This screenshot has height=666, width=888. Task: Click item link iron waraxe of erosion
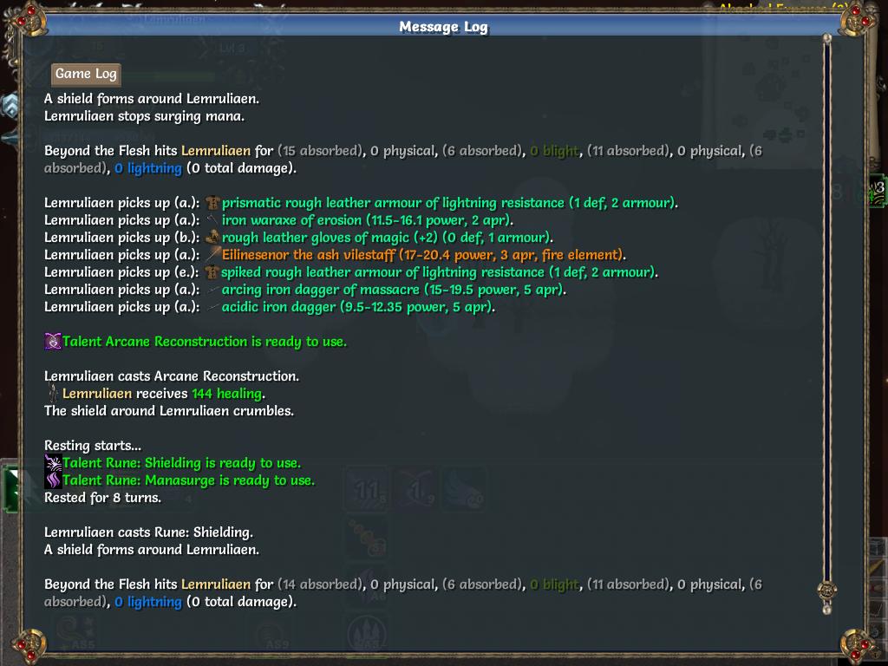click(367, 220)
